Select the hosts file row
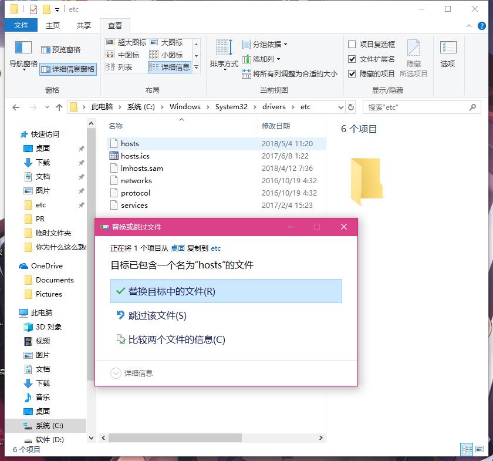Screen dimensions: 493x461 click(216, 144)
